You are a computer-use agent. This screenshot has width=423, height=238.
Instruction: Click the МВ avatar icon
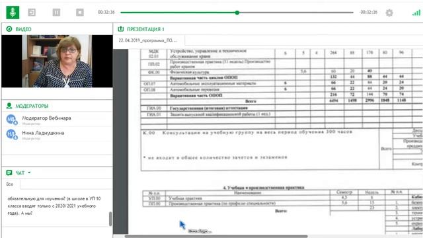[11, 119]
